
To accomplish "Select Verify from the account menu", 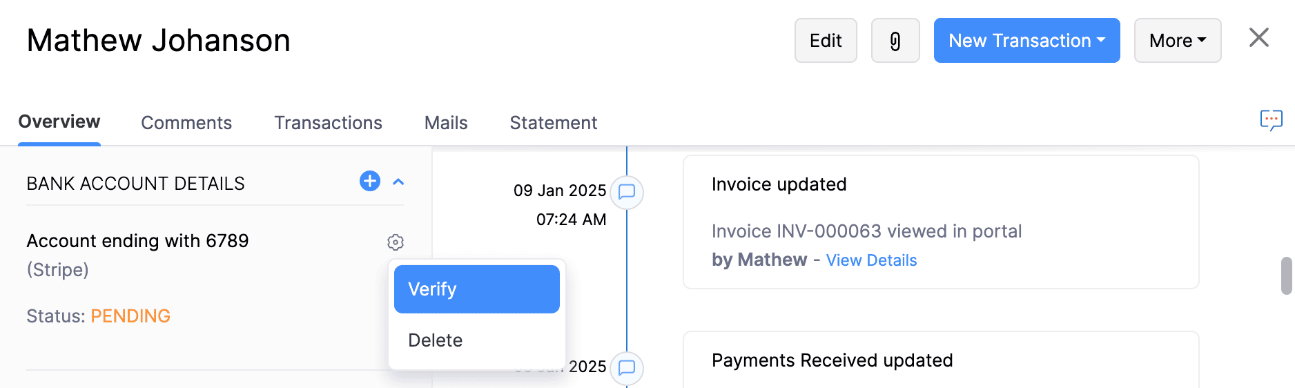I will (x=476, y=289).
